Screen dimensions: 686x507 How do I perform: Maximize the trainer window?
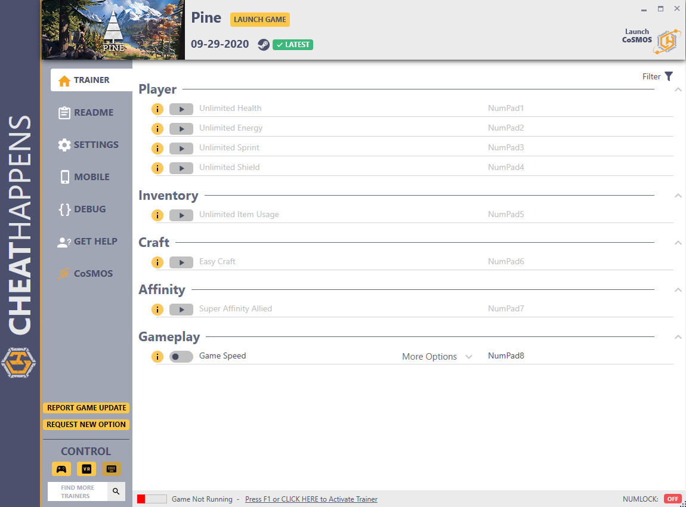point(660,9)
